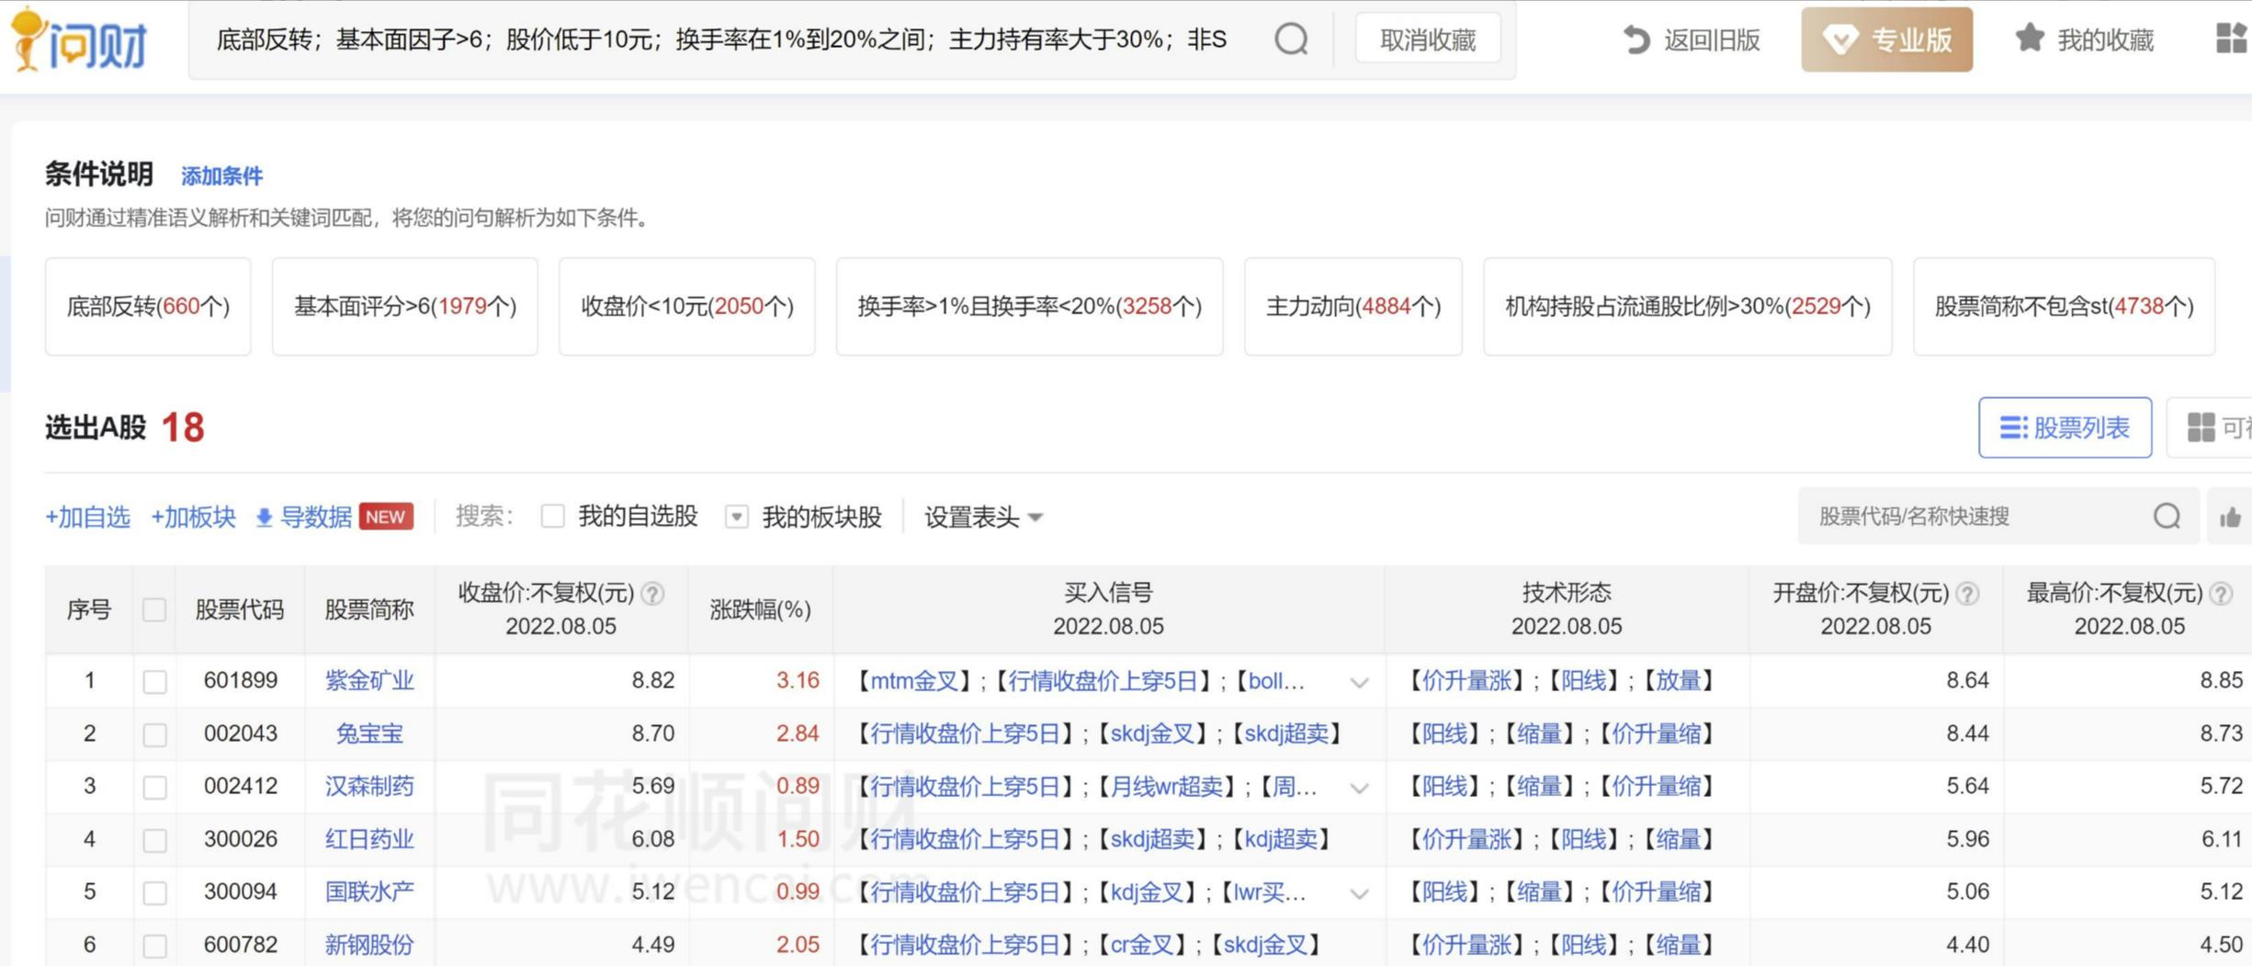Check the select-all checkbox in table header
2252x966 pixels.
pos(153,608)
